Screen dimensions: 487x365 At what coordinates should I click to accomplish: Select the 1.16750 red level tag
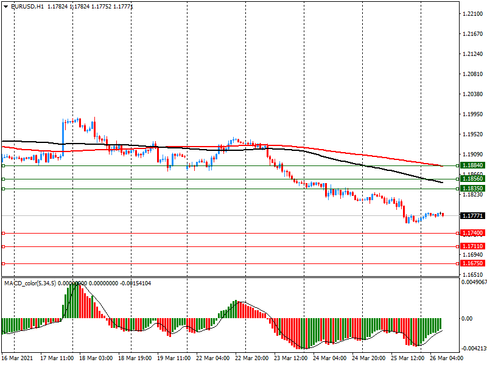[x=472, y=263]
